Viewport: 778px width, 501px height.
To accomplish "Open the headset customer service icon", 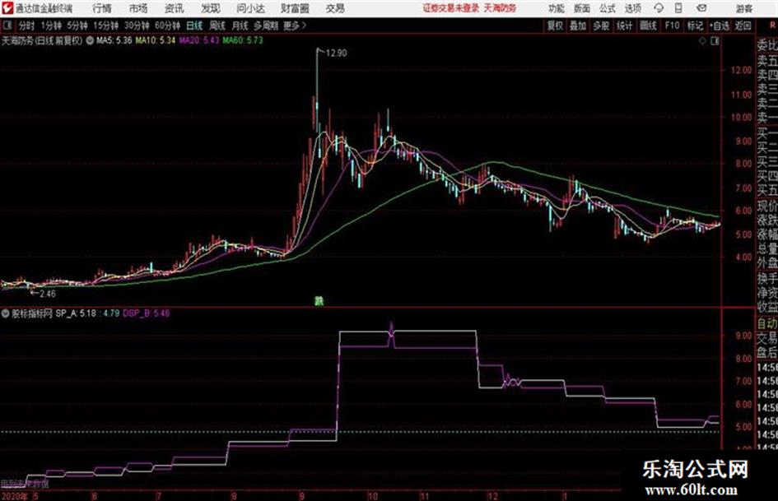I will [659, 8].
